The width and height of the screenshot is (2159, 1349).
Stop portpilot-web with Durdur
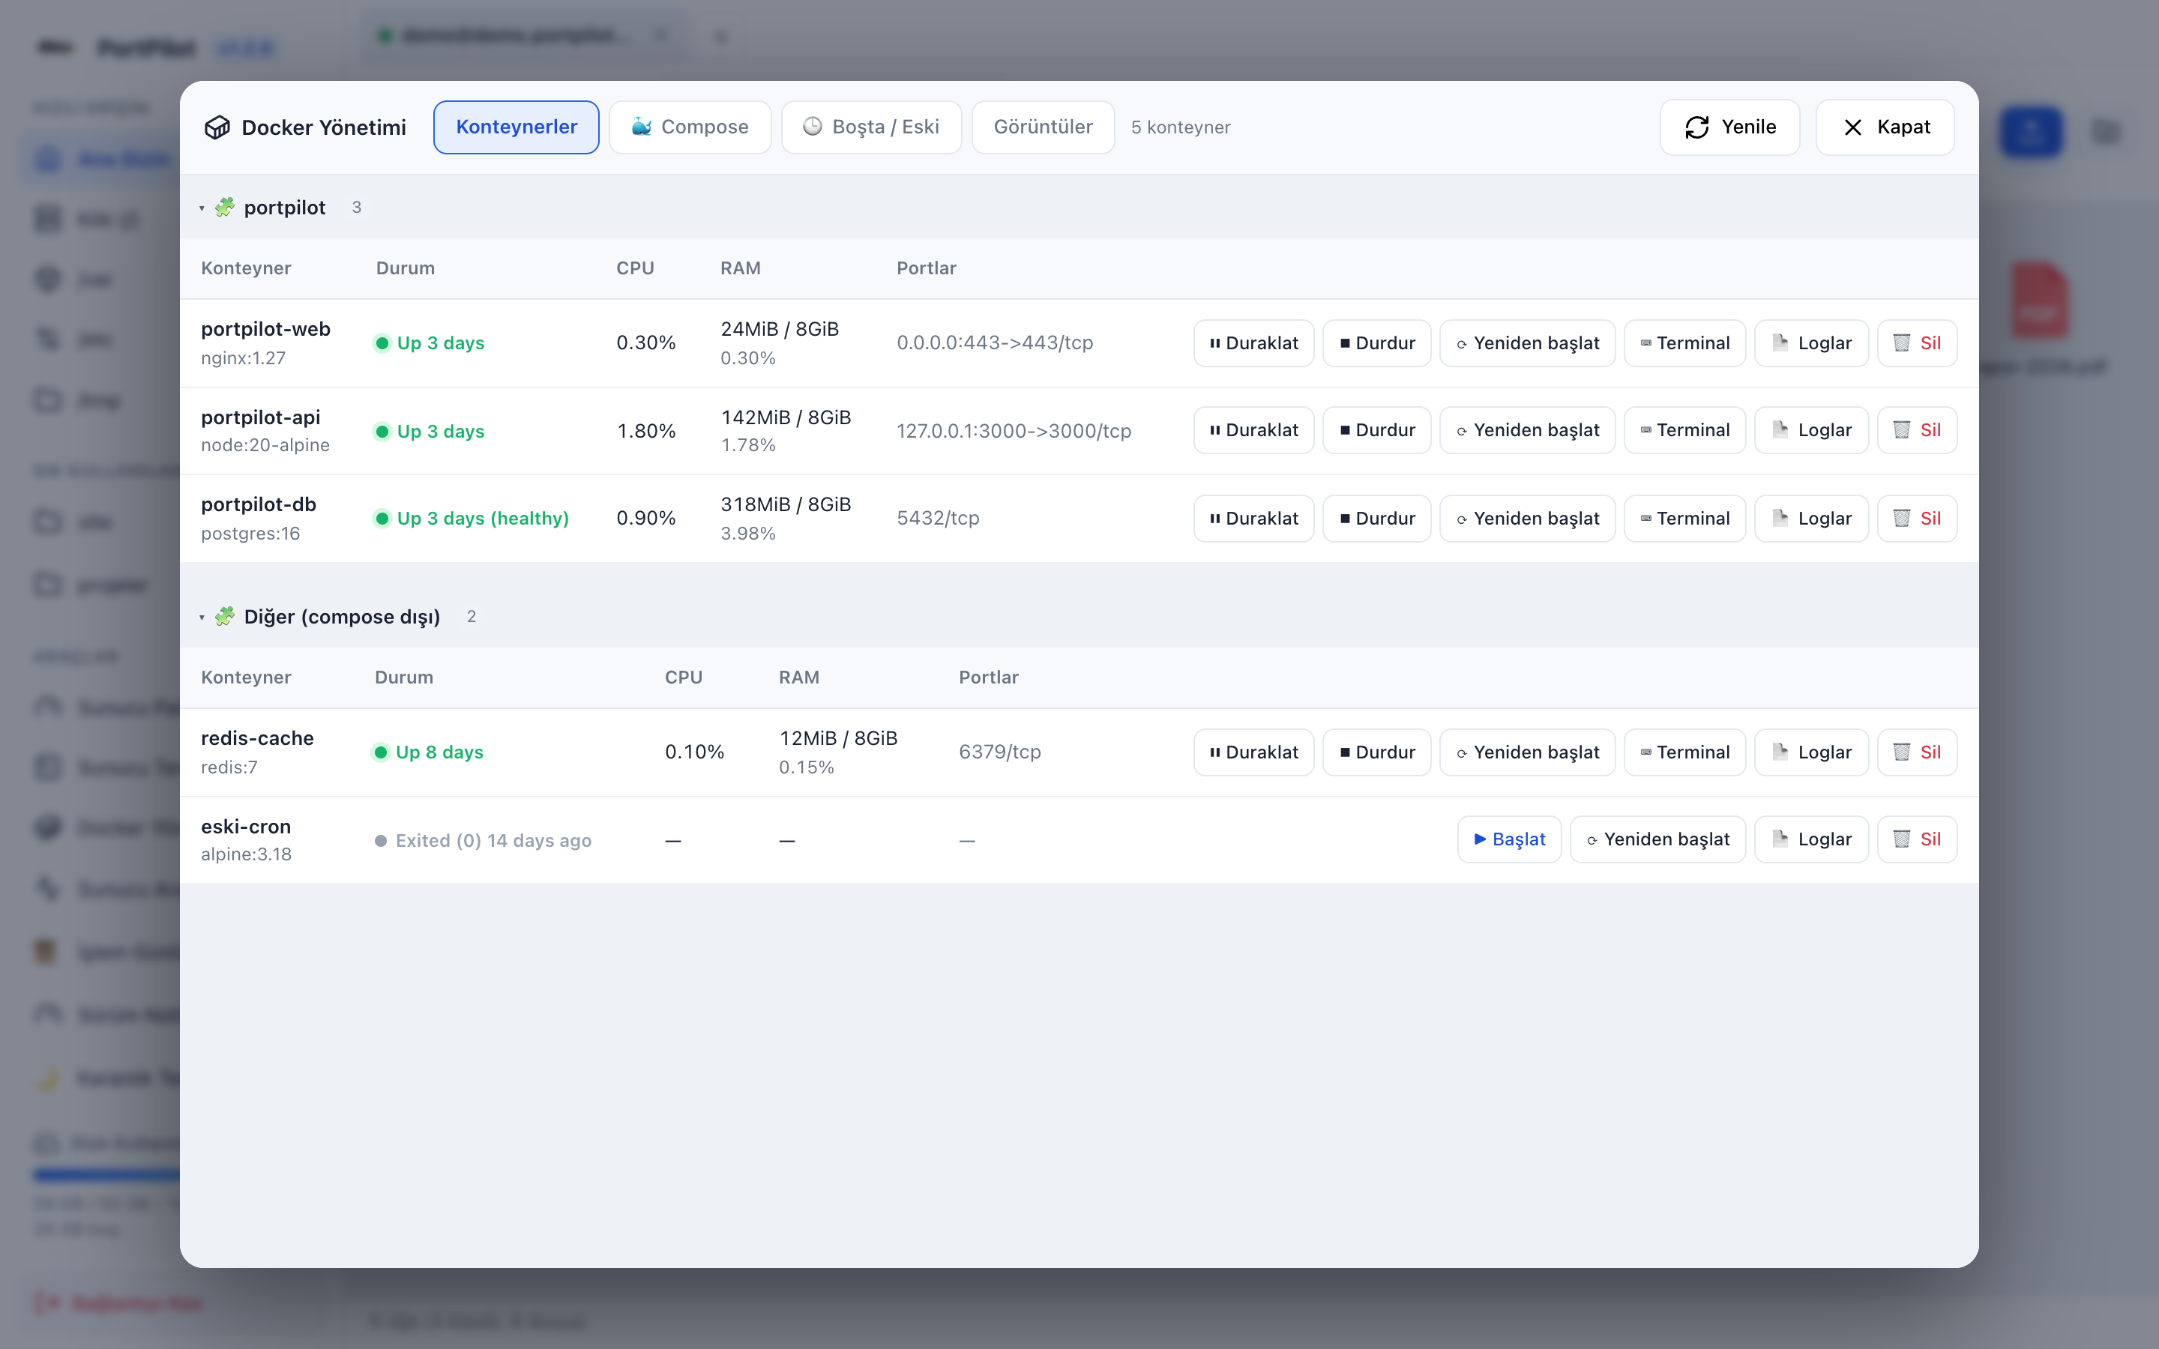[x=1376, y=342]
